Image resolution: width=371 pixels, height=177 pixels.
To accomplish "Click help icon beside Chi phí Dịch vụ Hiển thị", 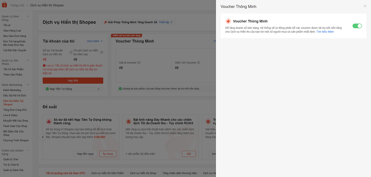I will (102, 52).
